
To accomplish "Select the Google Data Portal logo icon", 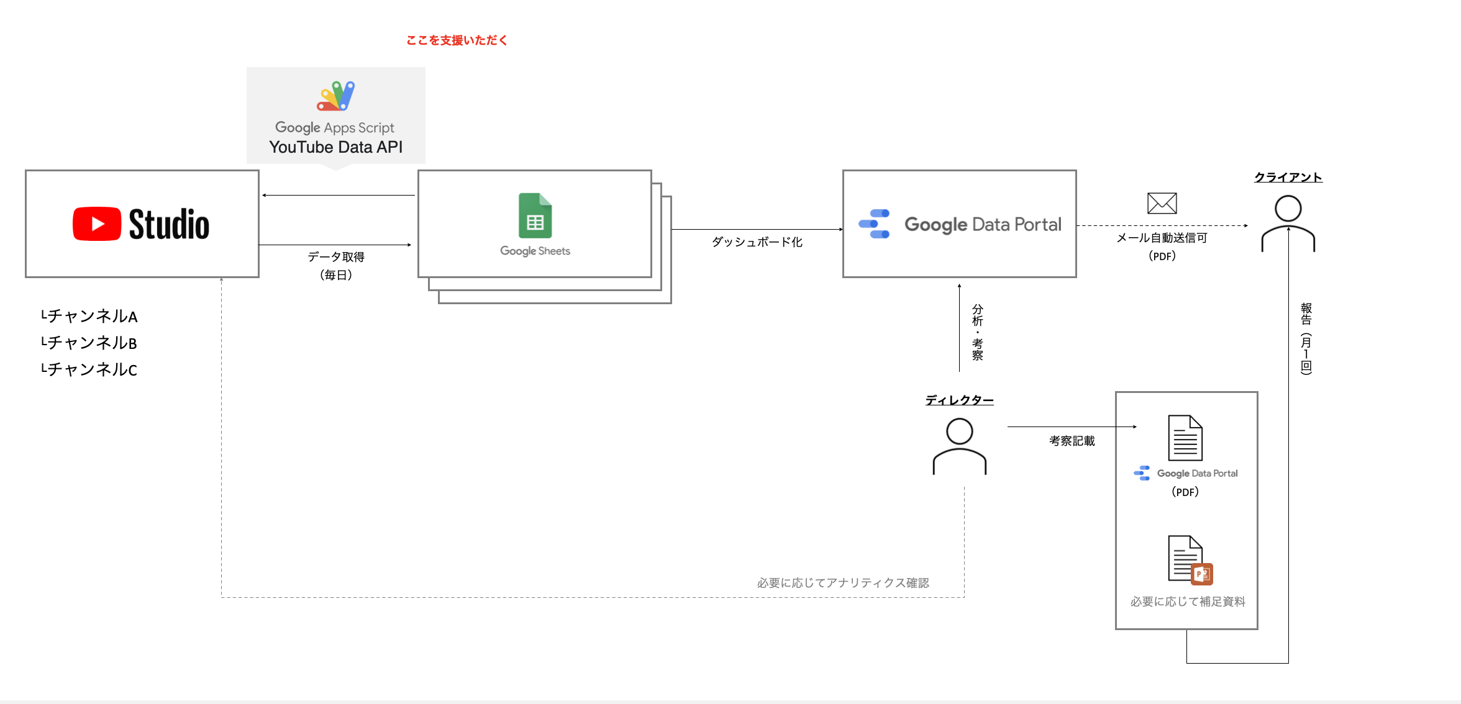I will click(874, 224).
